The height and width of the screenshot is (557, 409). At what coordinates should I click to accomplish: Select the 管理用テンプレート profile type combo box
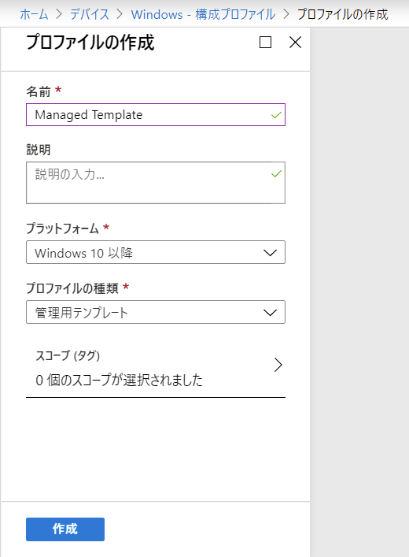tap(156, 312)
